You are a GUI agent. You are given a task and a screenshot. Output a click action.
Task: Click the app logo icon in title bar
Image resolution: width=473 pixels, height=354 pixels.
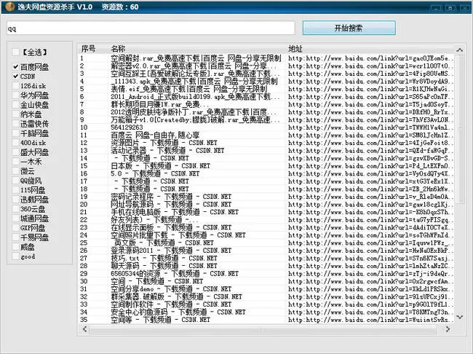point(9,7)
